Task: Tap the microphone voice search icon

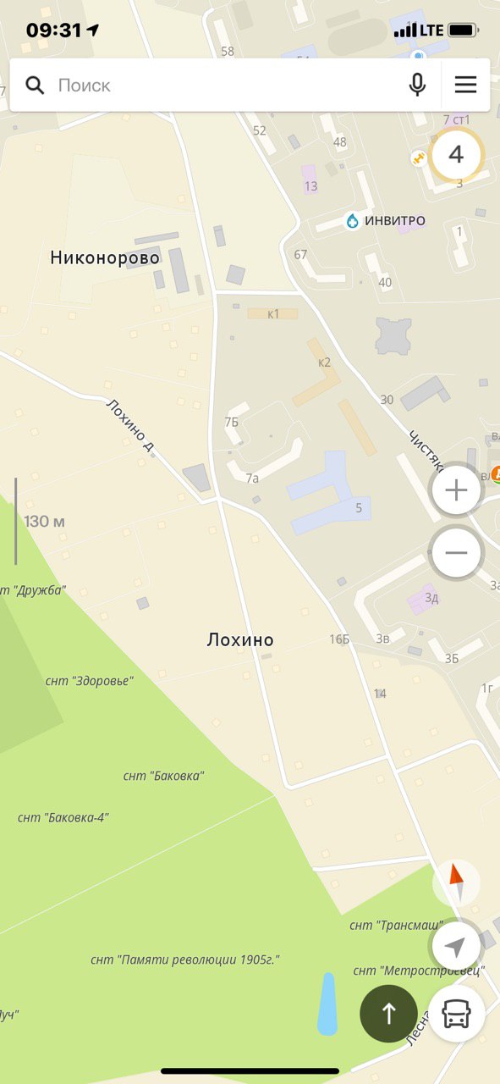Action: (417, 85)
